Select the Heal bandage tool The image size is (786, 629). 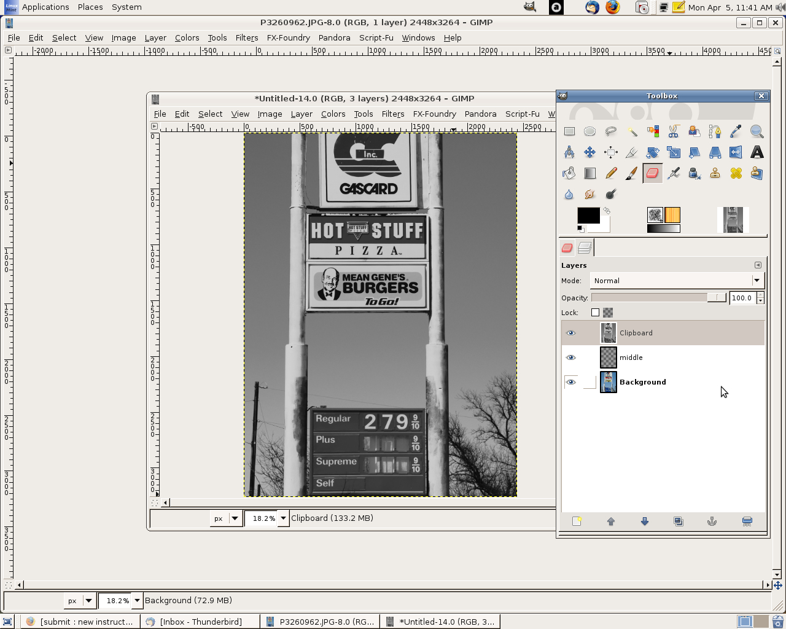(x=736, y=173)
